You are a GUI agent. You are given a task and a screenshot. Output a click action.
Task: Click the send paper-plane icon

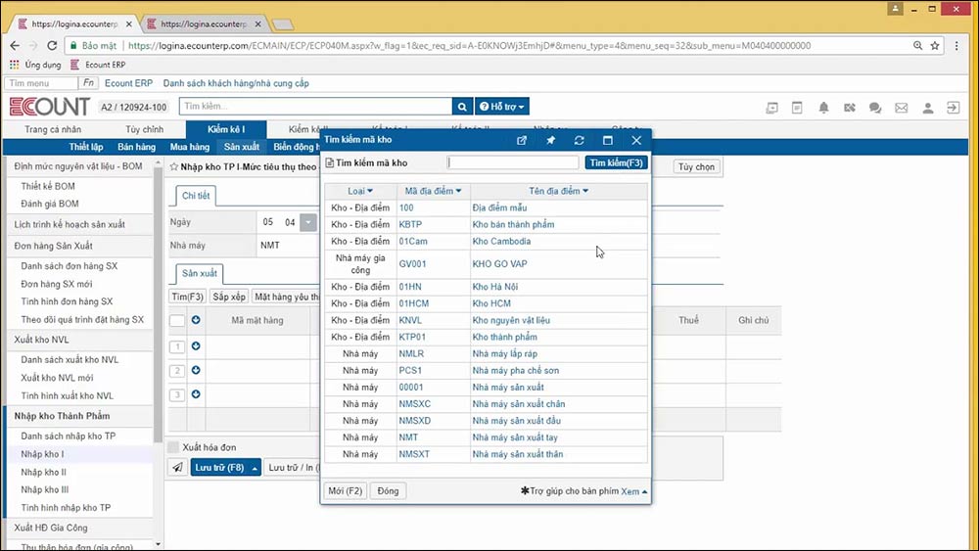(x=178, y=468)
